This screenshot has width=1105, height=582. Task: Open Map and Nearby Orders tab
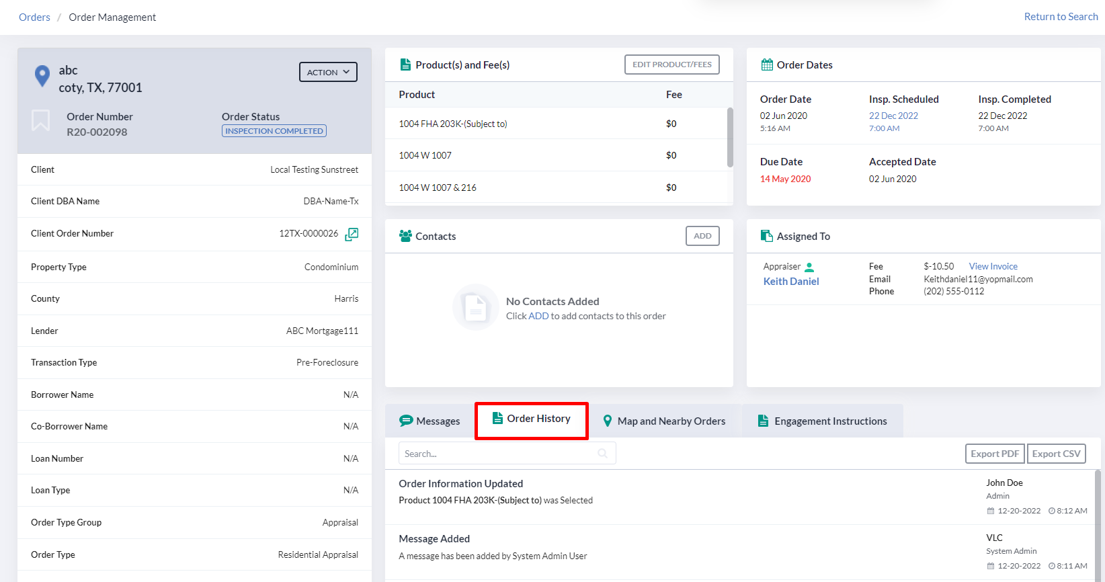[x=664, y=421]
